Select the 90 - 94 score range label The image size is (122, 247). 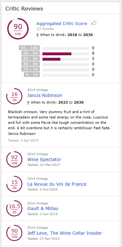(30, 53)
